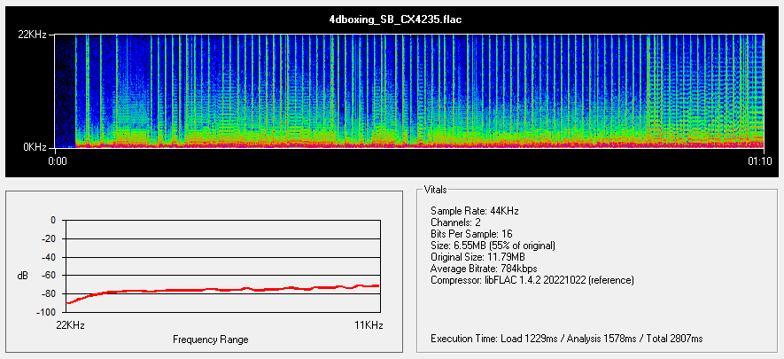The height and width of the screenshot is (359, 784).
Task: Click the Compressor: libFLAC 1.4.2 line
Action: tap(532, 280)
